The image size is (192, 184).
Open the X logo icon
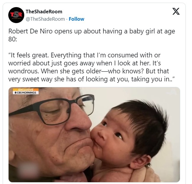pos(176,11)
